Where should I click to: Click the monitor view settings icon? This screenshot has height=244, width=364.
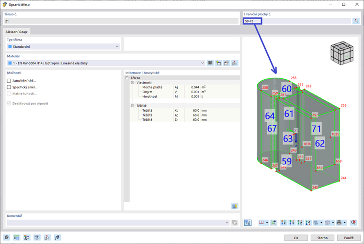(x=37, y=237)
